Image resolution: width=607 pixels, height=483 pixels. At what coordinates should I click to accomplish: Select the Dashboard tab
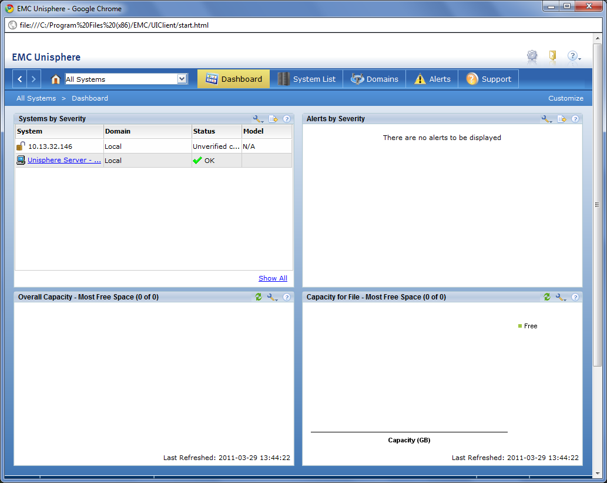(233, 79)
